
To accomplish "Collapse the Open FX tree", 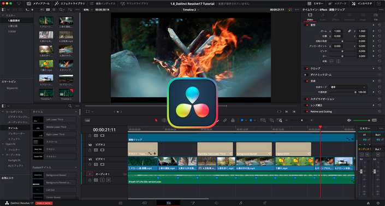I will 3,144.
